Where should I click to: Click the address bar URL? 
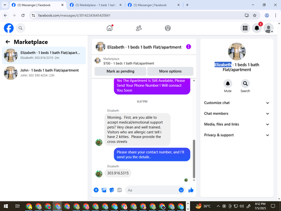pyautogui.click(x=74, y=15)
